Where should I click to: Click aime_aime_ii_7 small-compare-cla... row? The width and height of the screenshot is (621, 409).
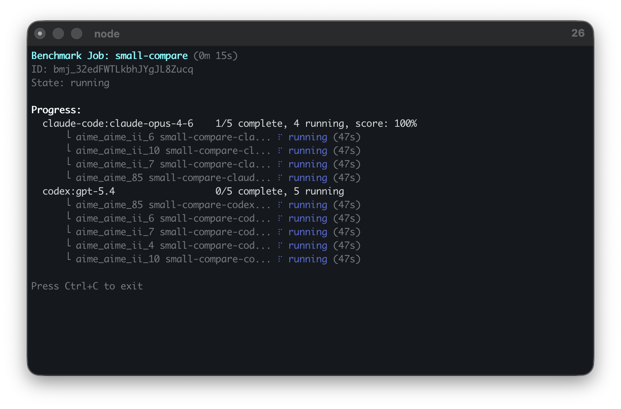[214, 164]
